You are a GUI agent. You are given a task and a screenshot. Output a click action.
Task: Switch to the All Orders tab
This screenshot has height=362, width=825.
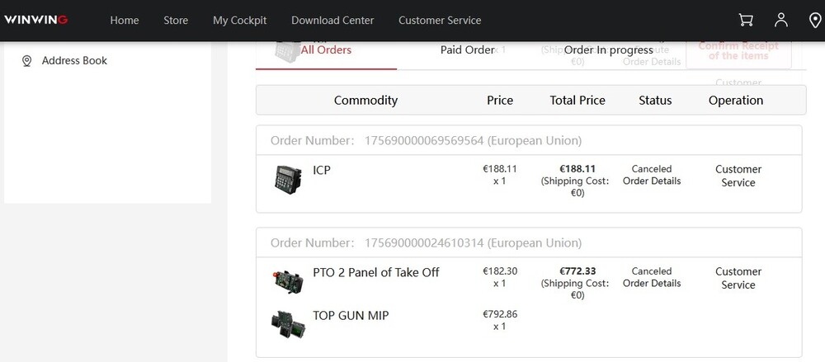(326, 50)
